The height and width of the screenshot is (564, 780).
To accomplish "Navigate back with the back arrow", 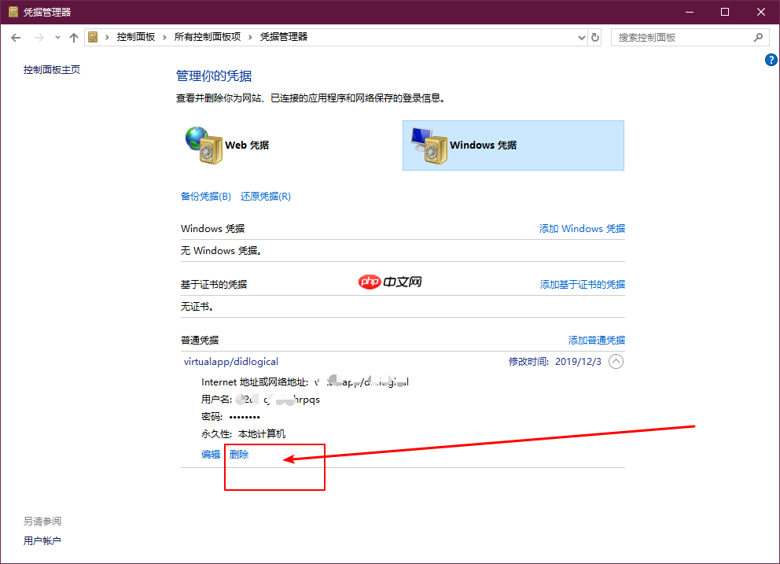I will [16, 36].
